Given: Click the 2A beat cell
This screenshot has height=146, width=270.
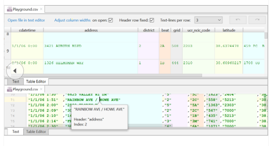Looking at the screenshot, I should point(165,51).
